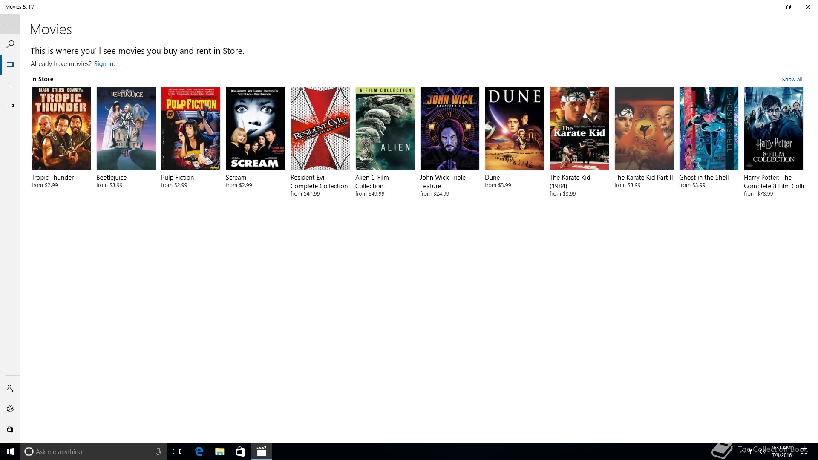Click The Karate Kid Part II title
The width and height of the screenshot is (818, 460).
point(643,178)
